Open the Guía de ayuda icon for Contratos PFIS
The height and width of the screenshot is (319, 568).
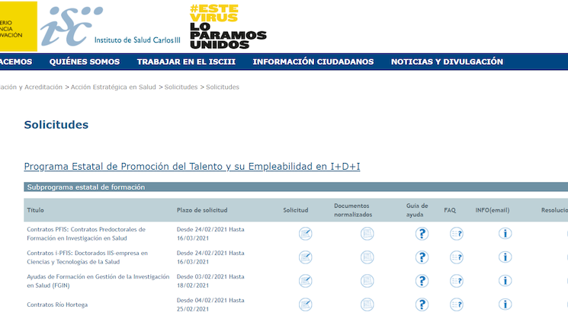click(422, 234)
